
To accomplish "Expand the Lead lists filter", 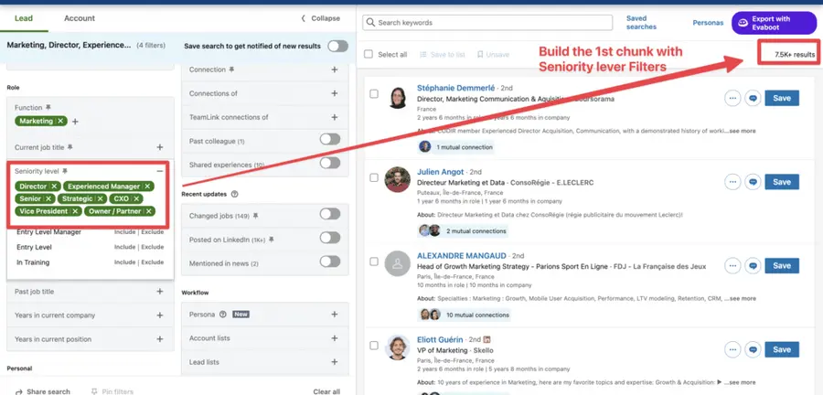I will tap(335, 362).
